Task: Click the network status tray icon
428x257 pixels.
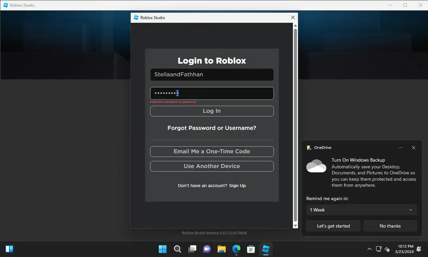Action: [379, 249]
